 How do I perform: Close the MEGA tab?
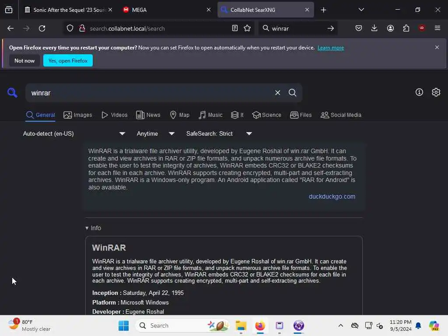(x=209, y=10)
